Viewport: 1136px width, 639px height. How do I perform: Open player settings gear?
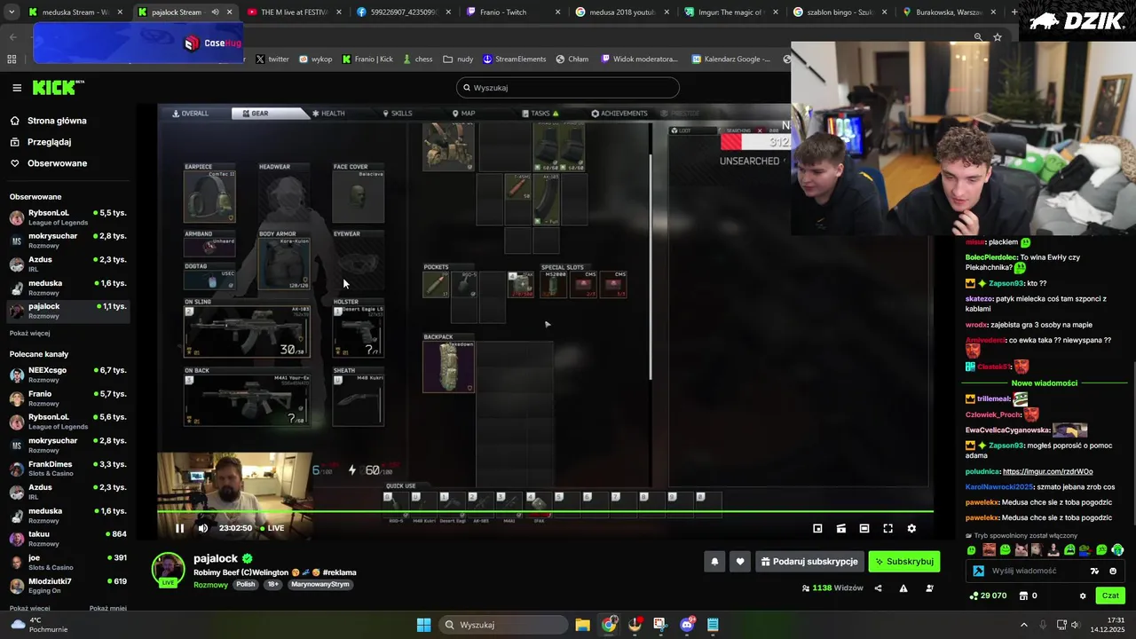click(911, 528)
